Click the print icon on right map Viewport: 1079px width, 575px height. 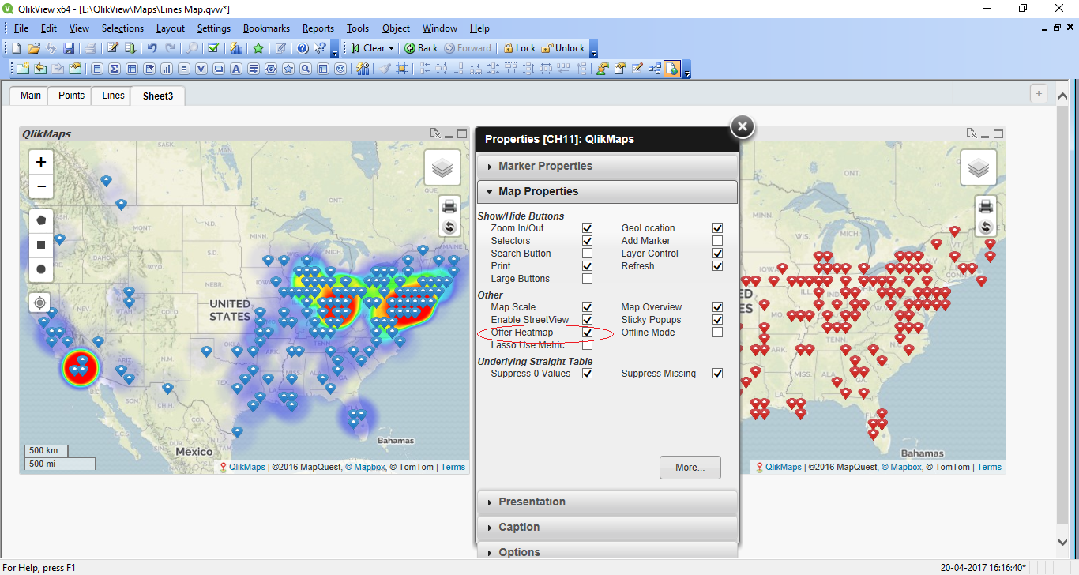[985, 206]
